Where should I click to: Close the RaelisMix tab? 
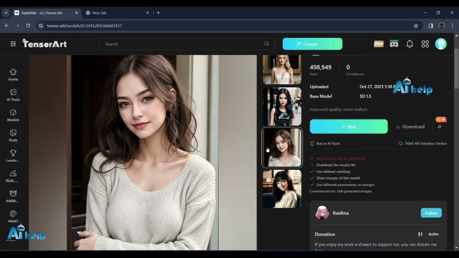click(76, 13)
